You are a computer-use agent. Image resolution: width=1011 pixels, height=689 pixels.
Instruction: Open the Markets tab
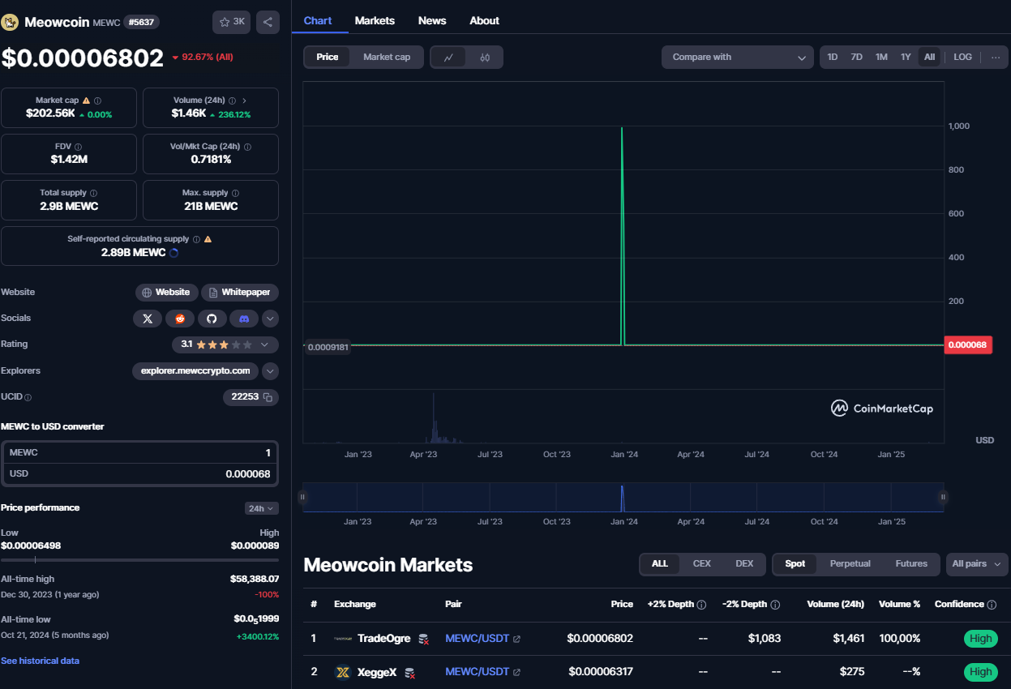coord(375,20)
